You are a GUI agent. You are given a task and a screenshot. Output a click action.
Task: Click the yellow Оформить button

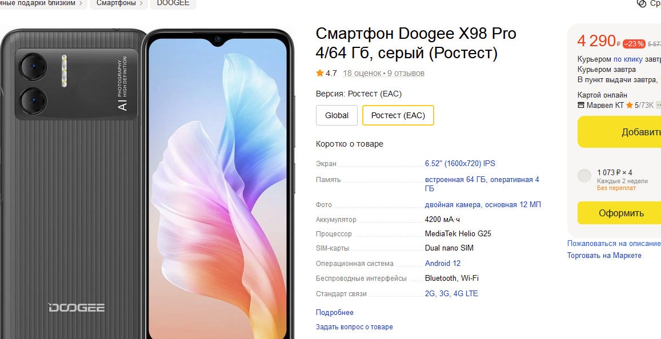619,213
